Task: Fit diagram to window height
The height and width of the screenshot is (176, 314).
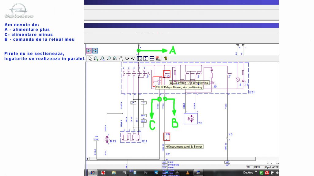Action: (146, 59)
